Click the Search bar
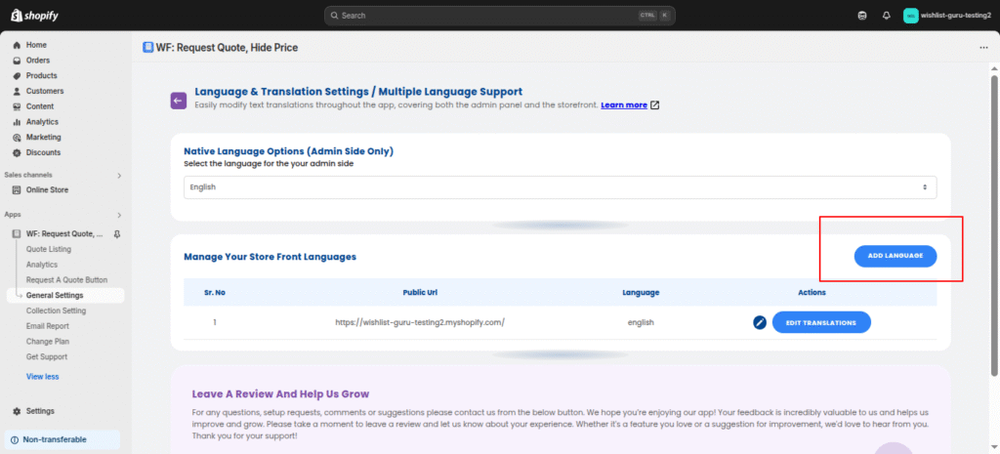The width and height of the screenshot is (1000, 454). pyautogui.click(x=499, y=16)
